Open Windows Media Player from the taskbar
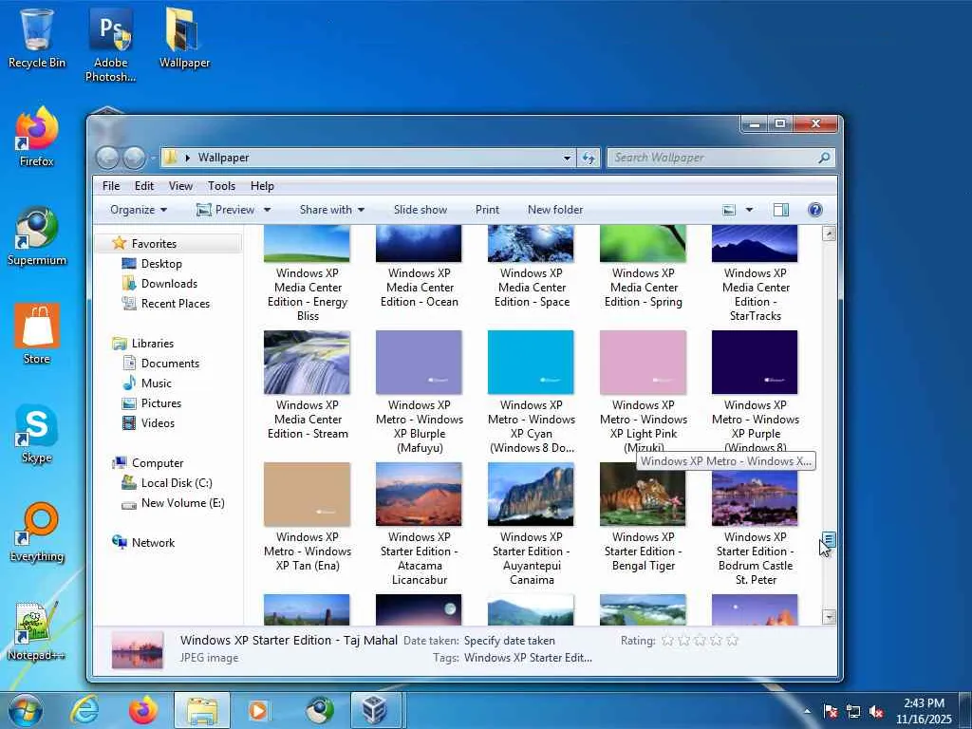 pos(259,710)
